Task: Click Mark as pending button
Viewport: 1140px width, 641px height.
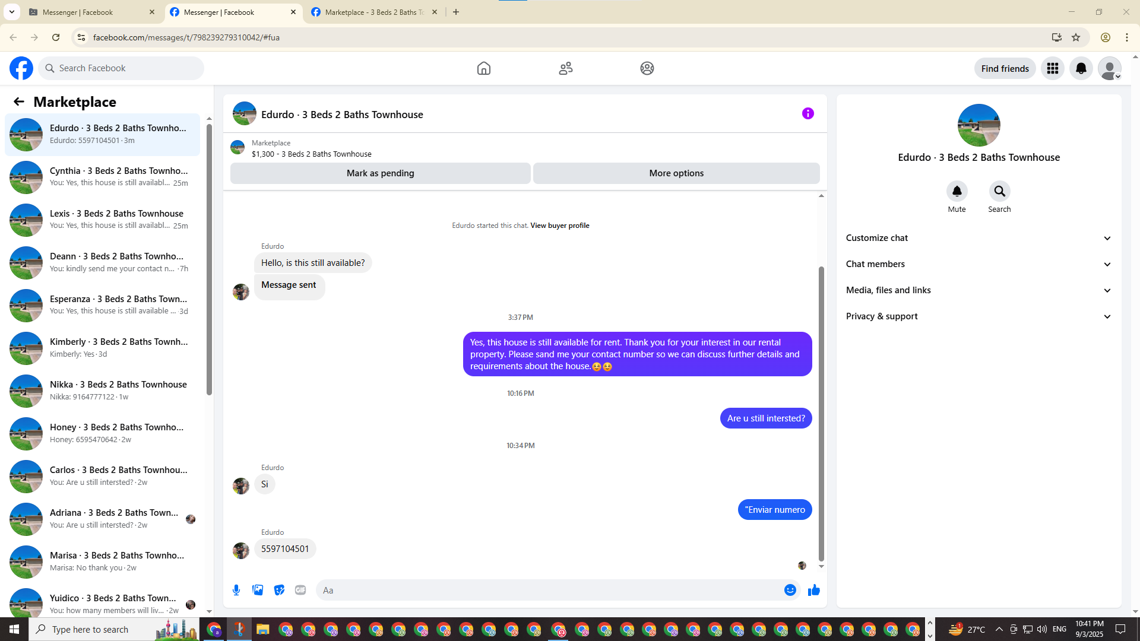Action: coord(381,173)
